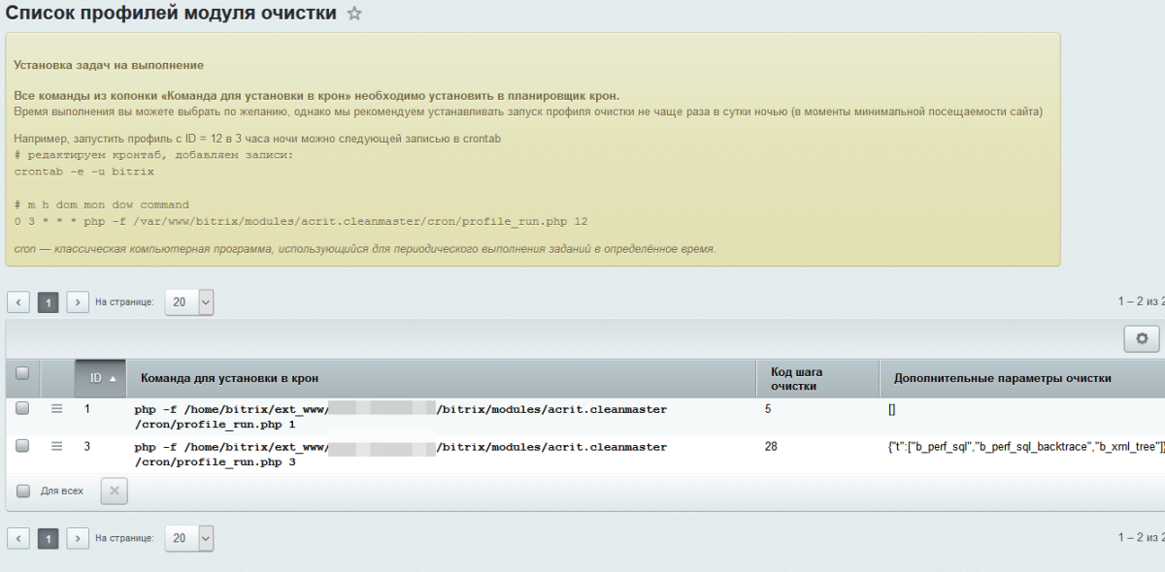Viewport: 1165px width, 572px height.
Task: Toggle the select-all checkbox in table header
Action: click(x=22, y=373)
